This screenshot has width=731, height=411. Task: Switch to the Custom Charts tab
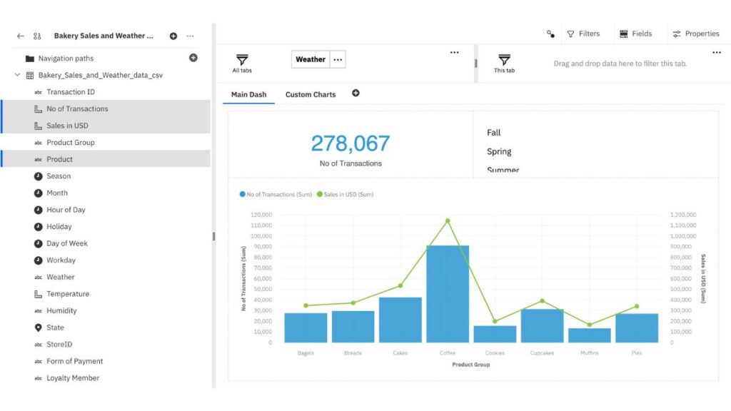coord(311,94)
